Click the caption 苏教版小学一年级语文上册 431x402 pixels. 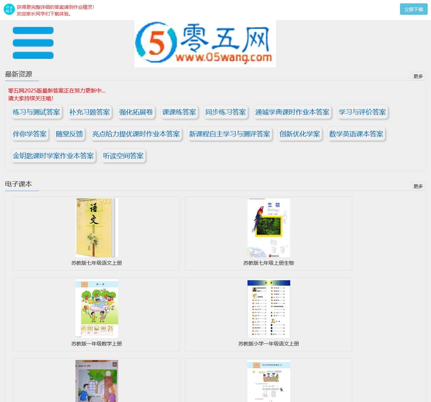click(x=269, y=344)
